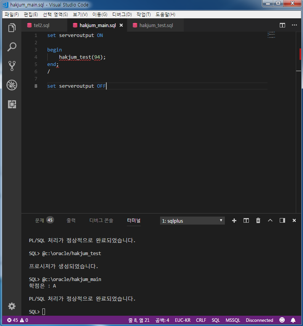This screenshot has width=303, height=326.
Task: Click the hakjum_test(94); code line
Action: [82, 57]
